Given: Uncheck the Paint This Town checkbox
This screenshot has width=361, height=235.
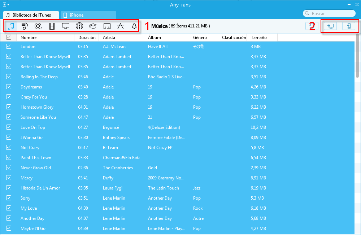Looking at the screenshot, I should click(x=9, y=158).
